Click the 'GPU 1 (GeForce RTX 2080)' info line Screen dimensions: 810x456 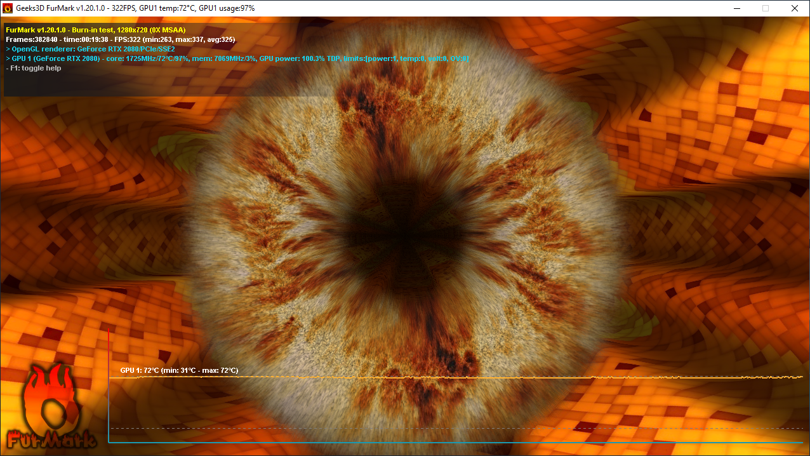coord(237,58)
